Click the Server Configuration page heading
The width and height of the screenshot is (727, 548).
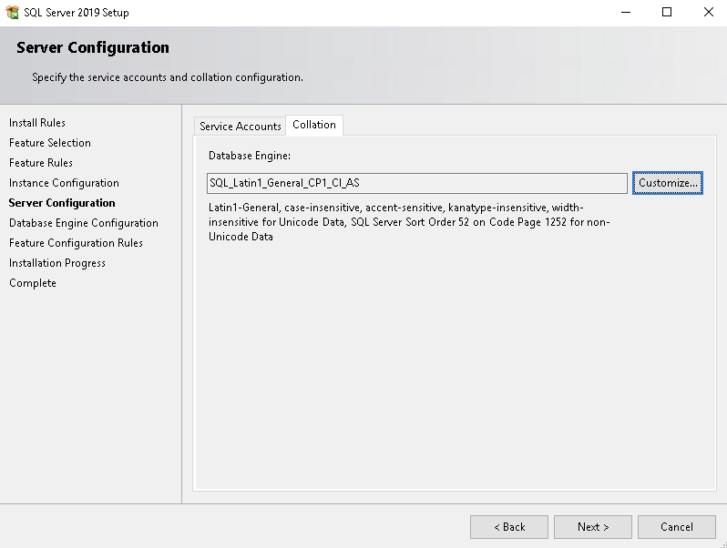pyautogui.click(x=93, y=47)
